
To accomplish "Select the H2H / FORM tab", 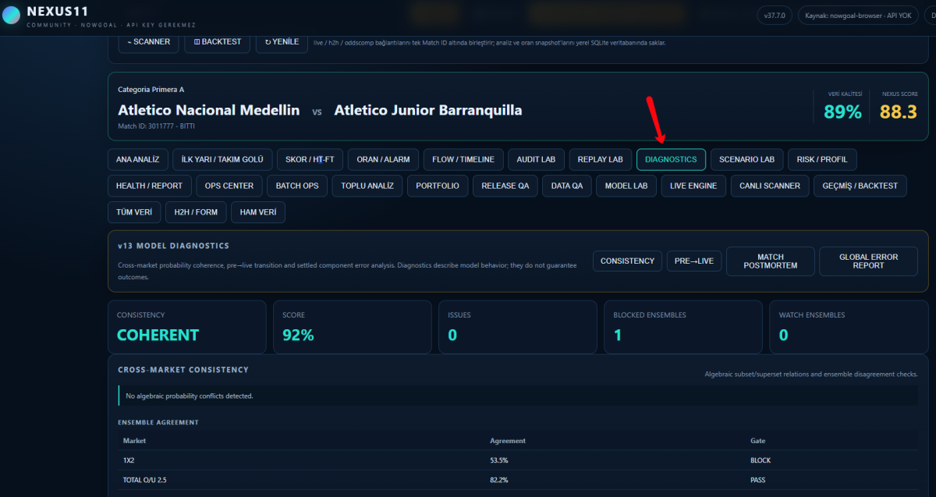I will click(x=196, y=212).
